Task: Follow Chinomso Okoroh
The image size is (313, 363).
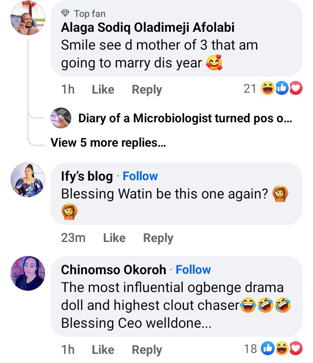Action: tap(193, 270)
